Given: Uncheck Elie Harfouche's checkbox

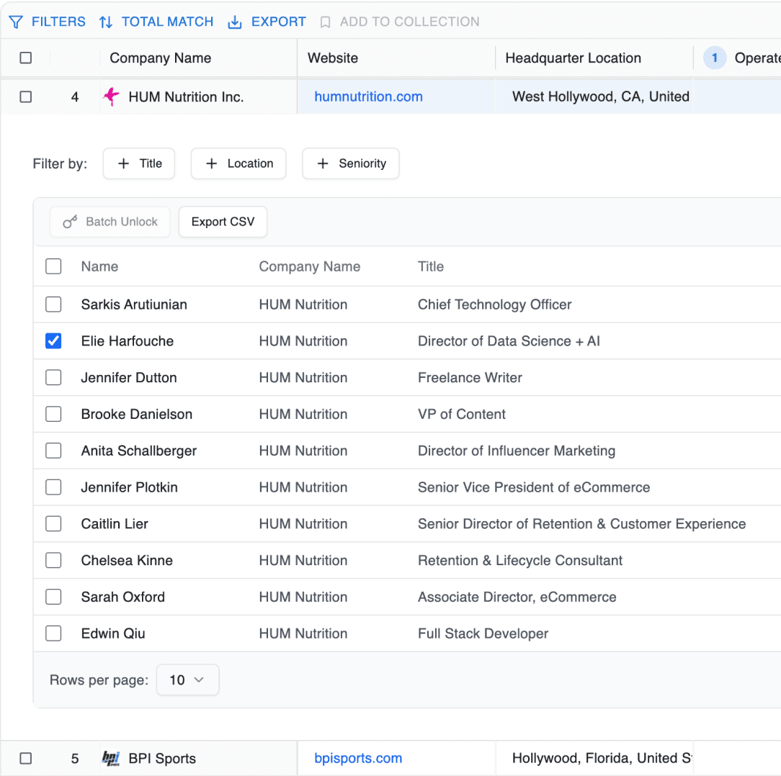Looking at the screenshot, I should (x=53, y=341).
